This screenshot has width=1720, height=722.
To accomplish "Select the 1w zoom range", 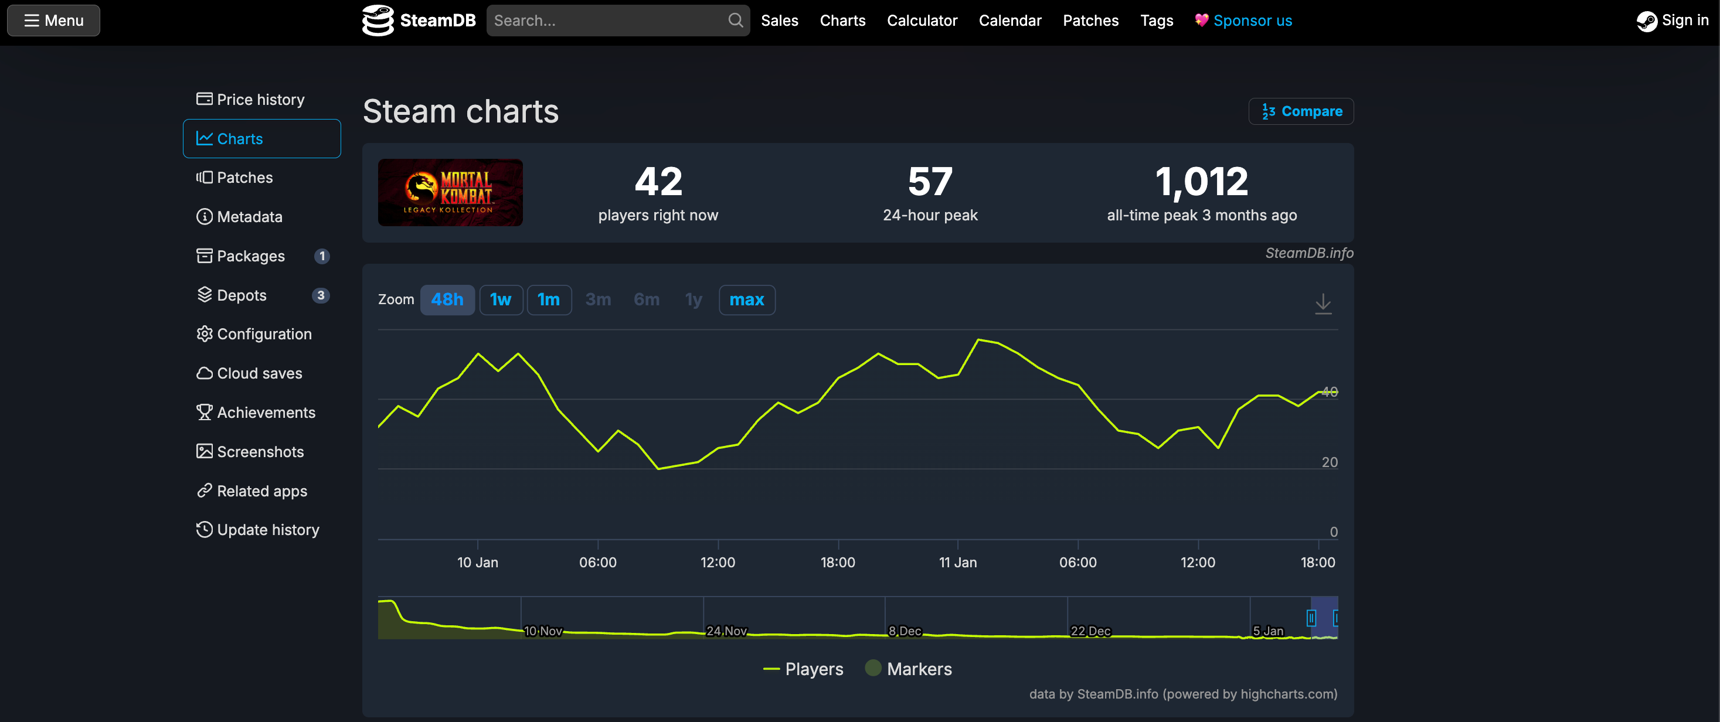I will pyautogui.click(x=500, y=299).
